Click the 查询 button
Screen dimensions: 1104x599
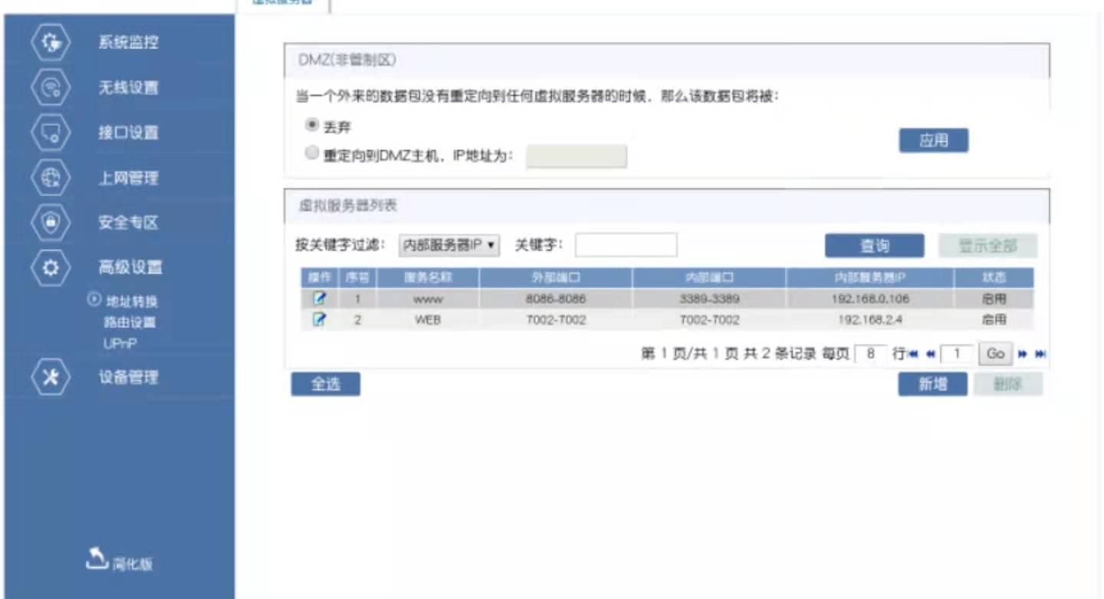(x=874, y=246)
